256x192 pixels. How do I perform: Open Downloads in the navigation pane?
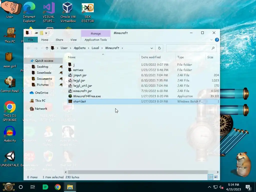click(44, 73)
